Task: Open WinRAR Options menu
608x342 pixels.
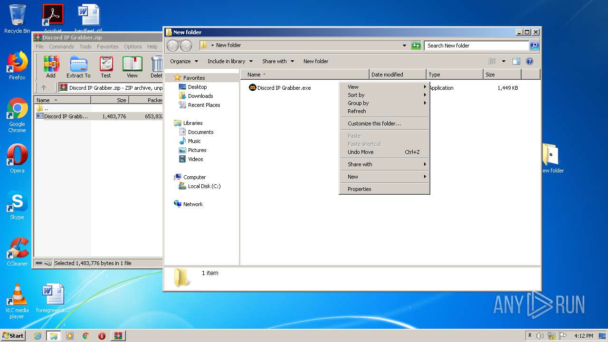Action: (133, 47)
